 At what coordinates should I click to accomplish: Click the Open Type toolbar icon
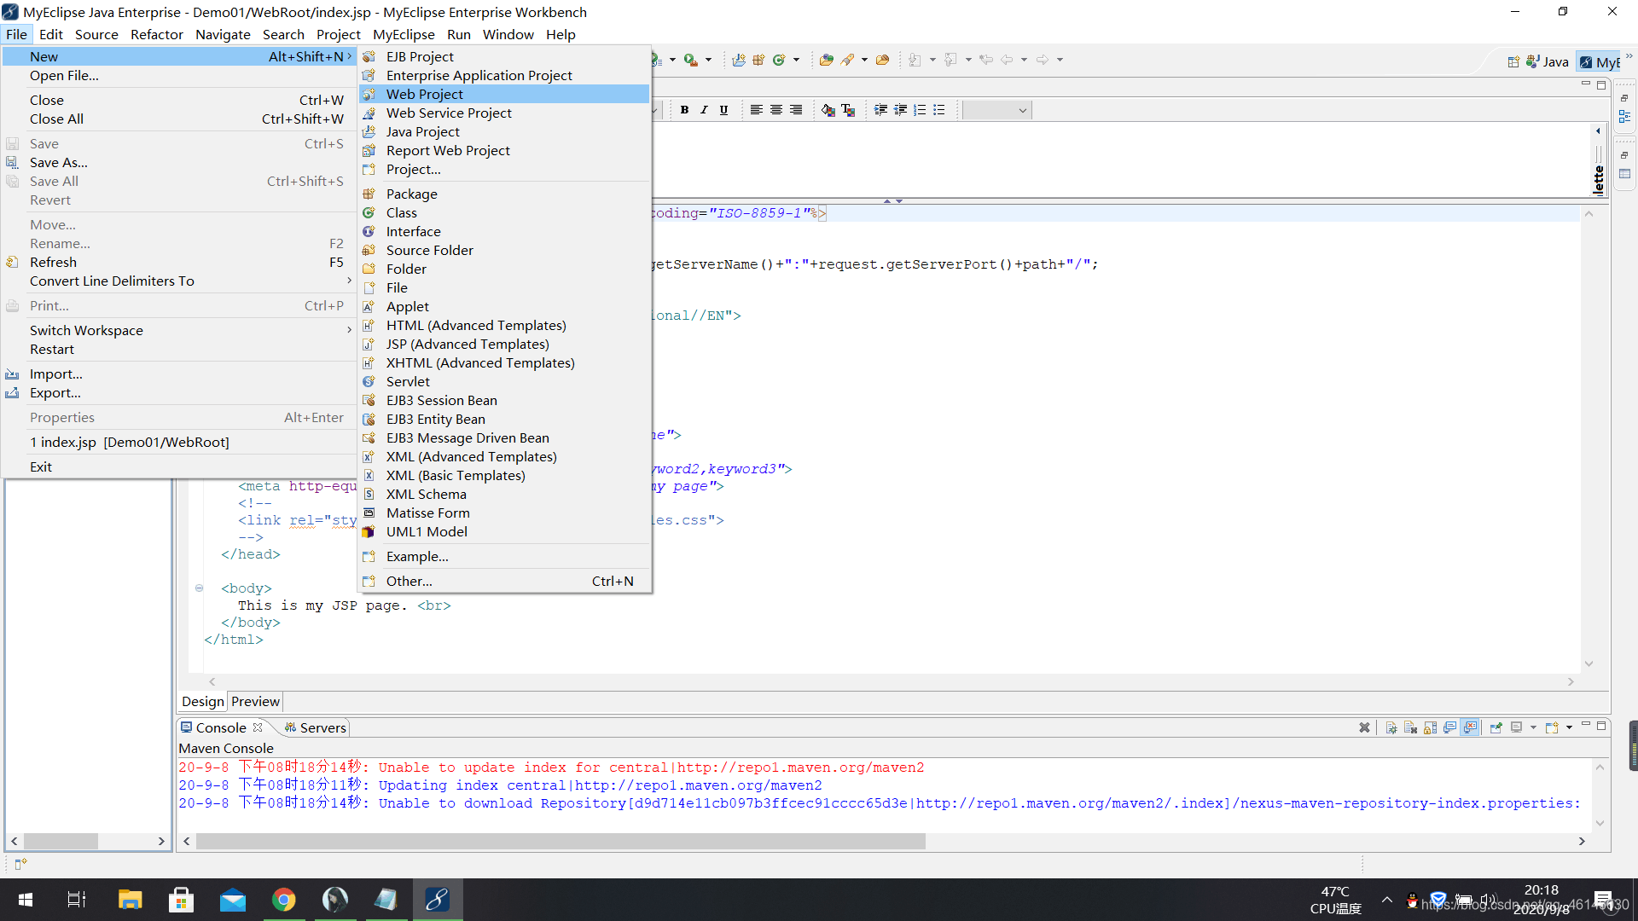[x=826, y=60]
